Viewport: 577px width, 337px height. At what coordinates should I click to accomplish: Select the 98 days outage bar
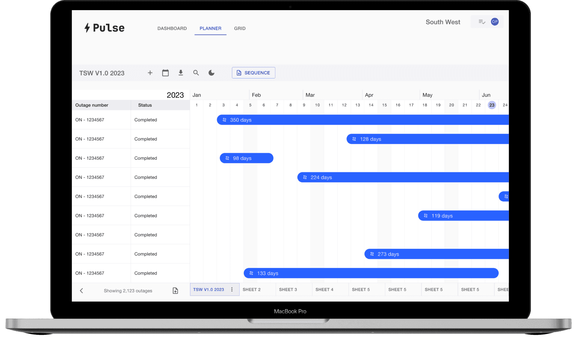point(246,158)
